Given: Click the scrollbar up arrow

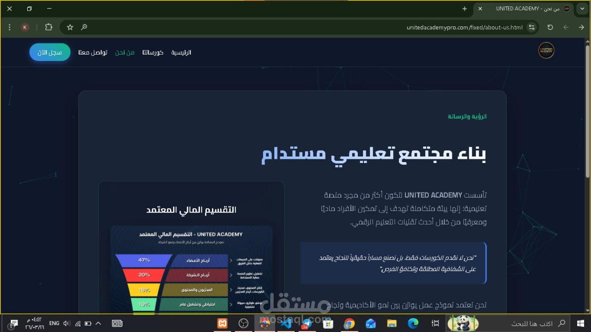Looking at the screenshot, I should [587, 41].
